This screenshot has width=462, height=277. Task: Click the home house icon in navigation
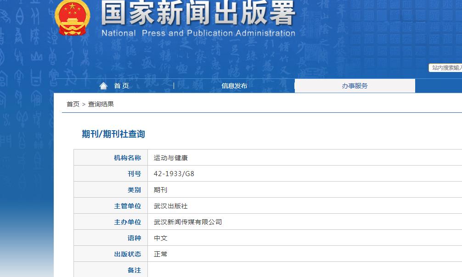pyautogui.click(x=103, y=85)
